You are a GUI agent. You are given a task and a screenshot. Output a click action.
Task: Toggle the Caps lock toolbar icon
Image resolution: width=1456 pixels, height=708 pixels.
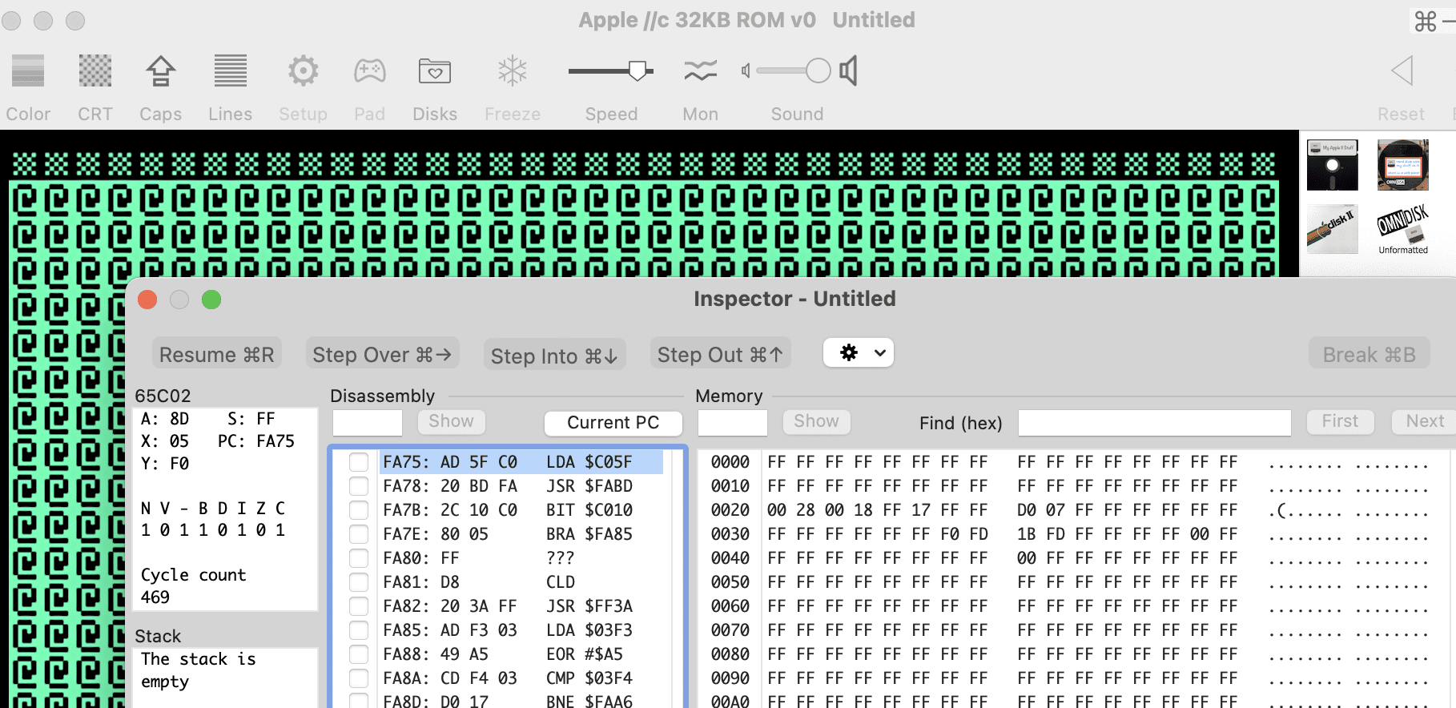pos(161,71)
